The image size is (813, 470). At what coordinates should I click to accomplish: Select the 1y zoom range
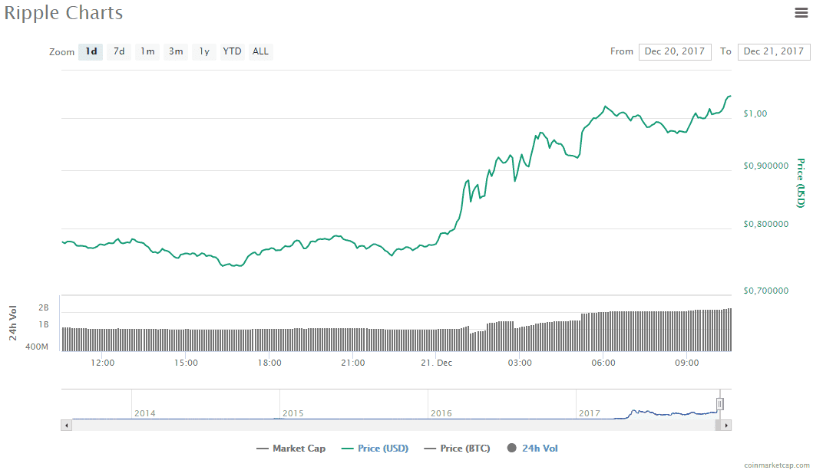click(204, 51)
